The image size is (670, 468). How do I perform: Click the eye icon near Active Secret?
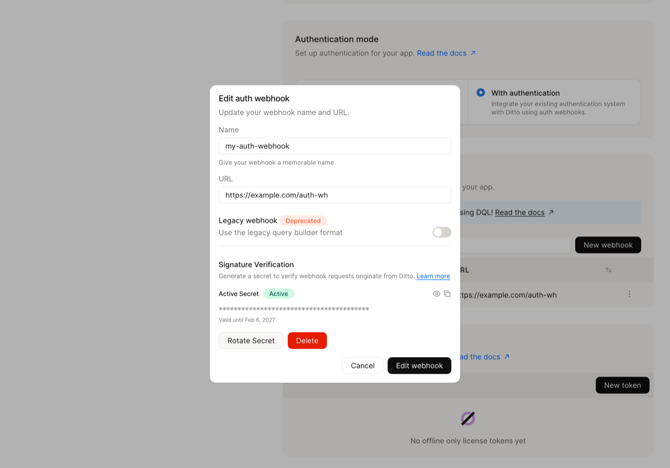pos(437,294)
